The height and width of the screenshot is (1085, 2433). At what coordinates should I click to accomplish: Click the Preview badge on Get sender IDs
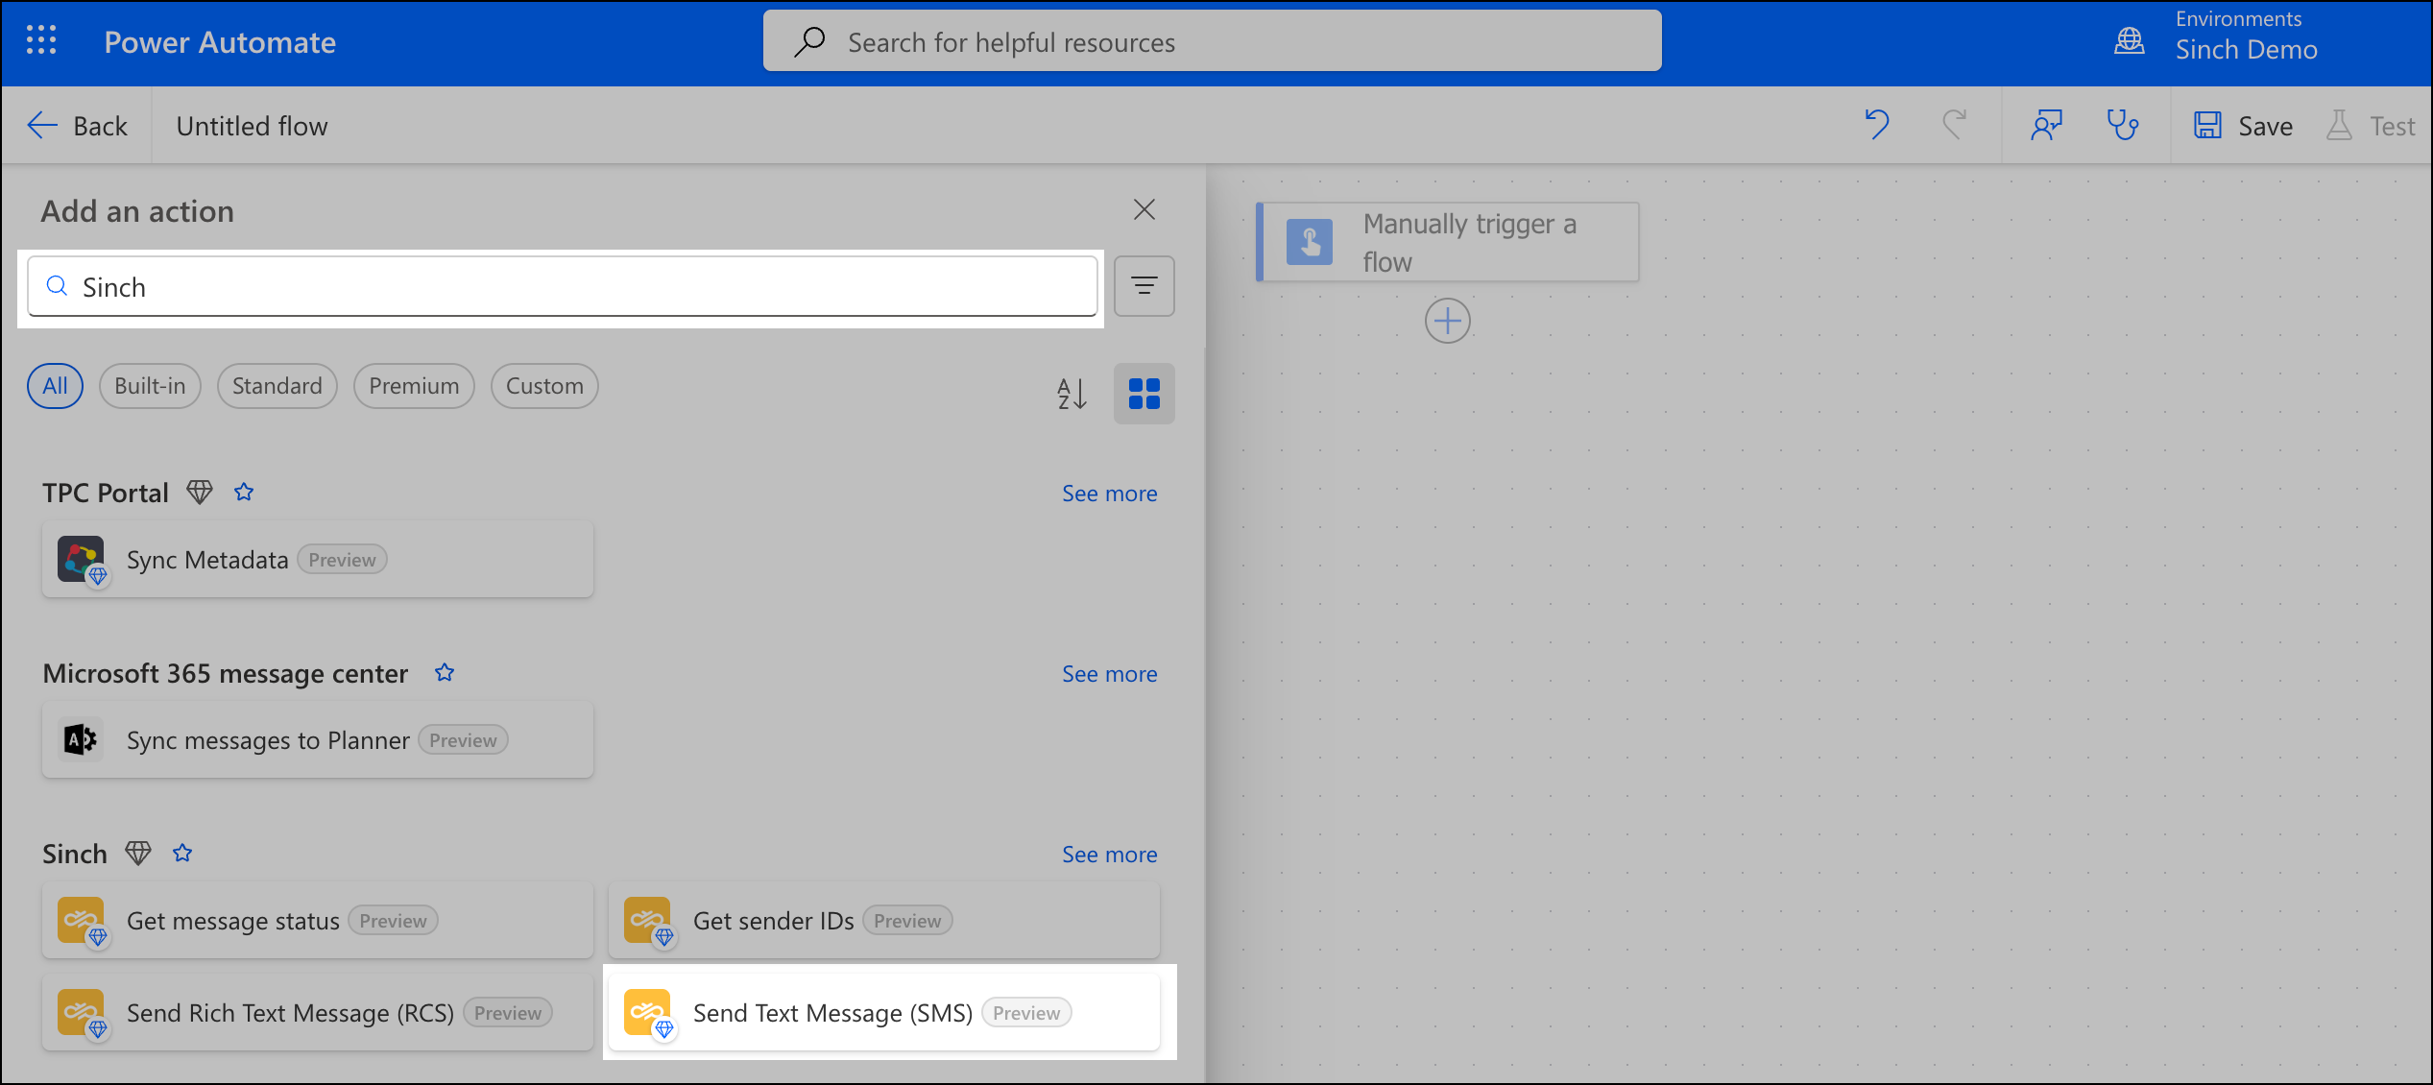[x=907, y=921]
